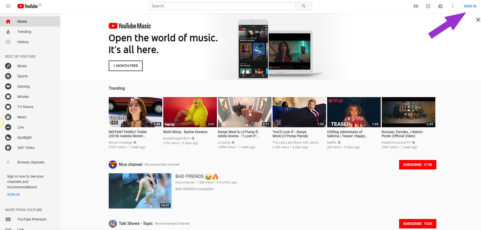Click the YouTube logo
The image size is (481, 230).
click(x=28, y=6)
